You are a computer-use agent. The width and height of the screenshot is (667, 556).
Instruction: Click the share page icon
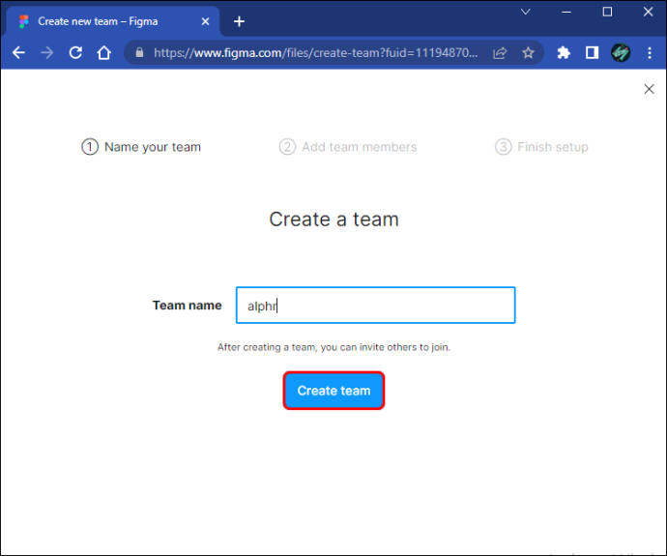pos(500,53)
